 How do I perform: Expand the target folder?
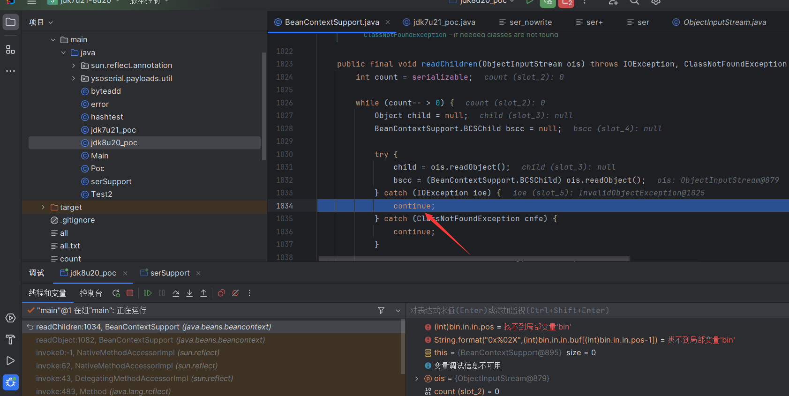pos(43,207)
